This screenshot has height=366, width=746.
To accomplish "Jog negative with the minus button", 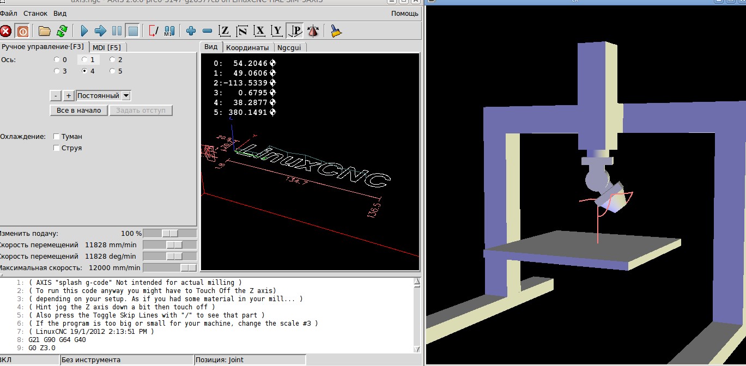I will [56, 96].
